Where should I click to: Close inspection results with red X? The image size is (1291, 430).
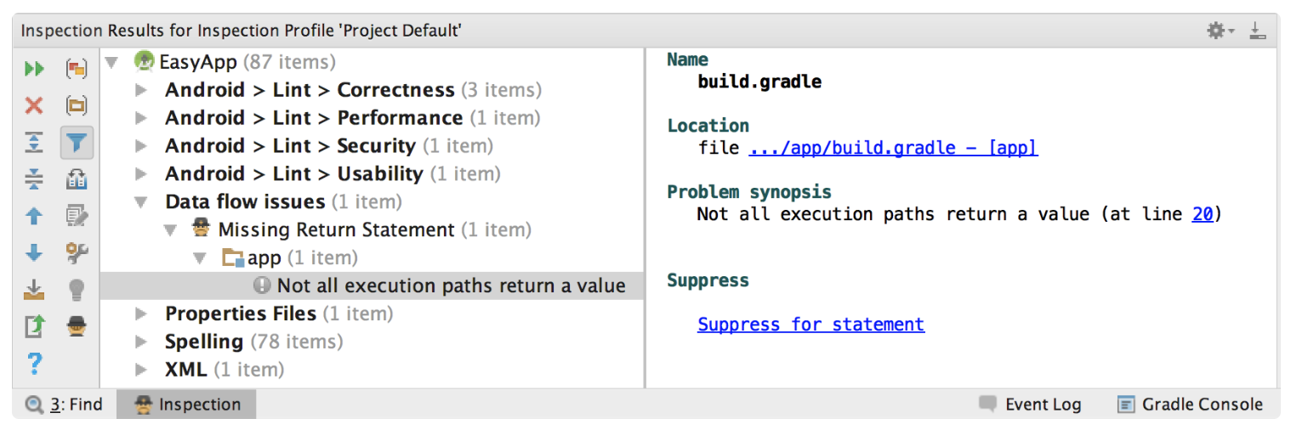34,105
